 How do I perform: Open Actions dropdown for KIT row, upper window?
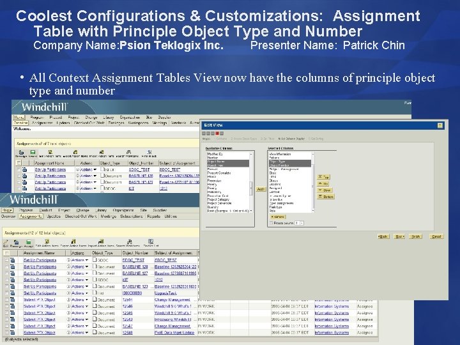click(88, 188)
